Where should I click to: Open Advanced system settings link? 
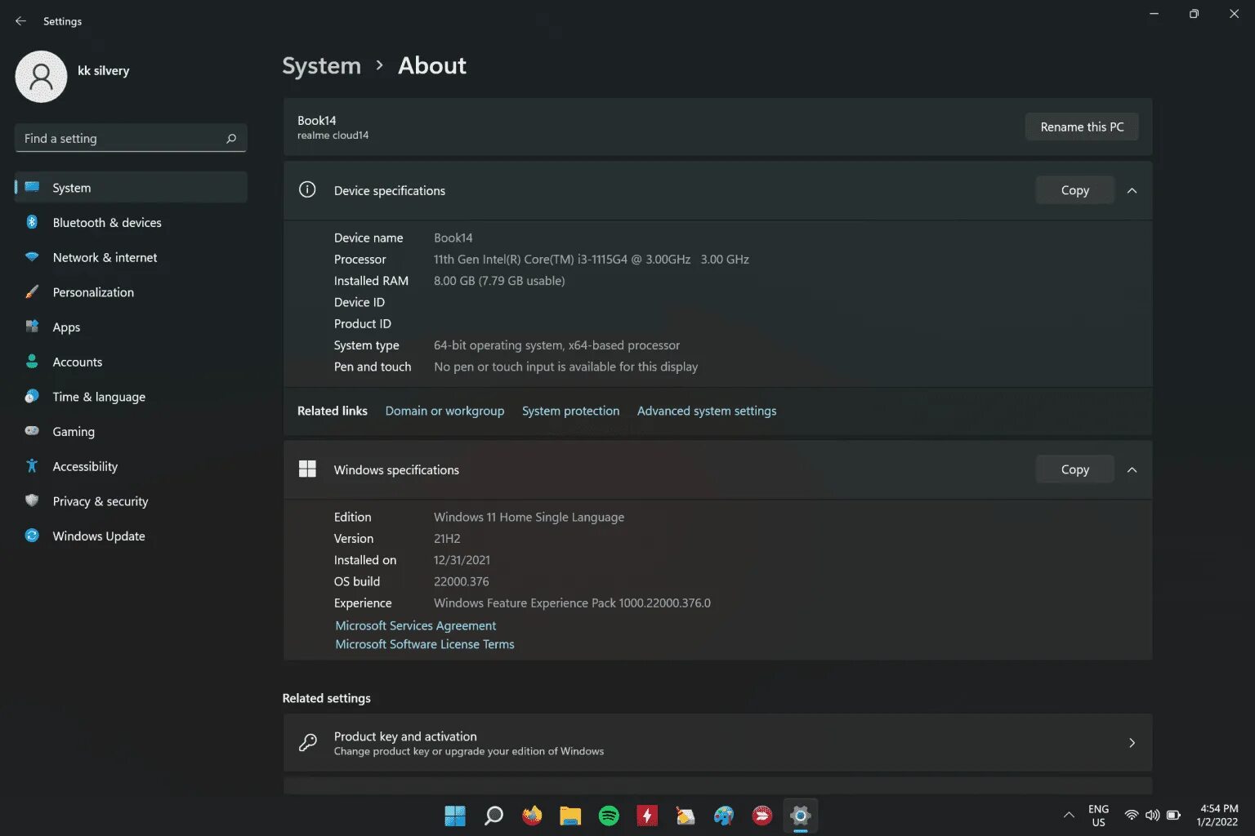click(707, 411)
